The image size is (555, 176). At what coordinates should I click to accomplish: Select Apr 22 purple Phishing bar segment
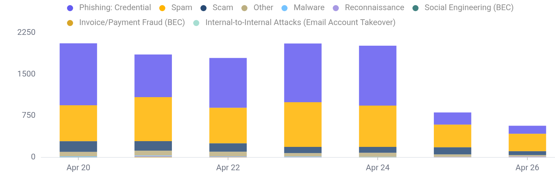click(228, 83)
